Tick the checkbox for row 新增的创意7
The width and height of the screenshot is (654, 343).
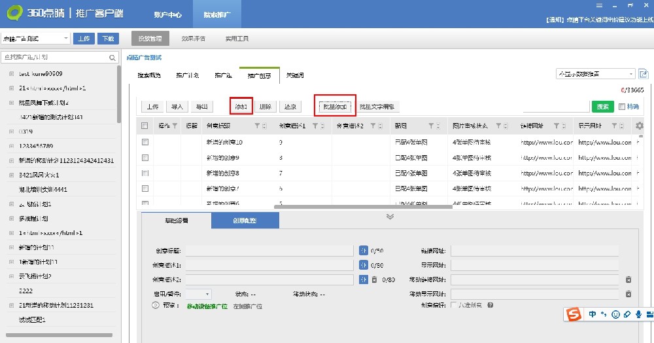pos(145,189)
